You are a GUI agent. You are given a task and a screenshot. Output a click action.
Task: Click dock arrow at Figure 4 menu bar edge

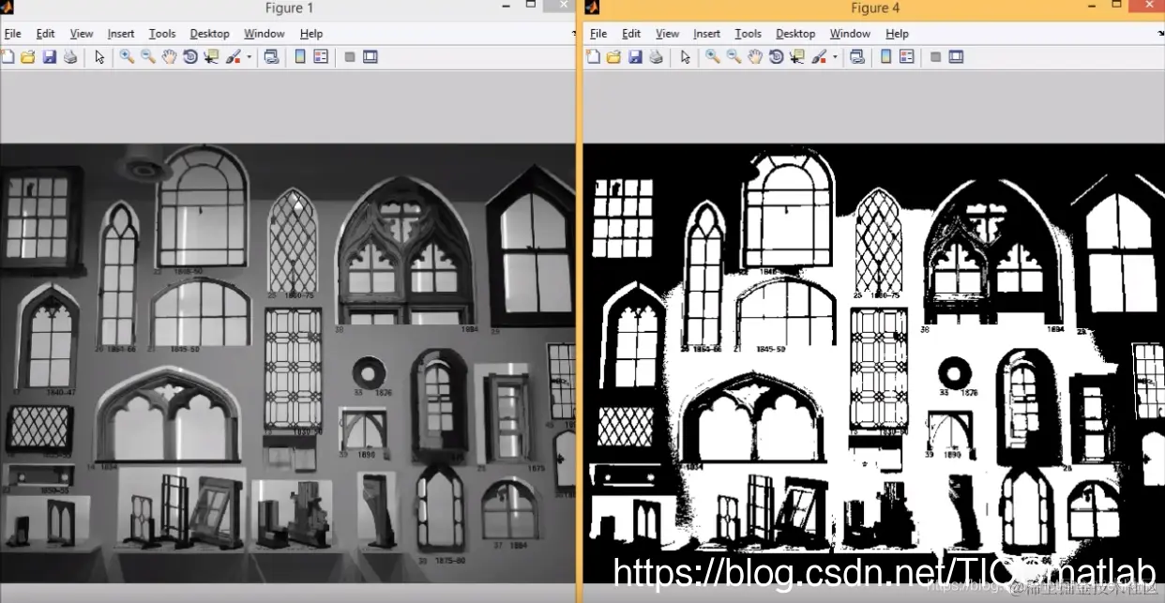pos(1161,34)
